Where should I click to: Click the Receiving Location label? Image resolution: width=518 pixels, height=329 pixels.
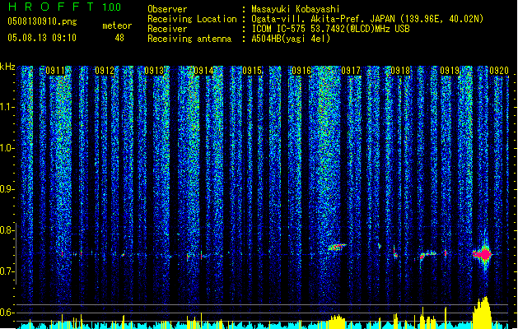pyautogui.click(x=192, y=19)
